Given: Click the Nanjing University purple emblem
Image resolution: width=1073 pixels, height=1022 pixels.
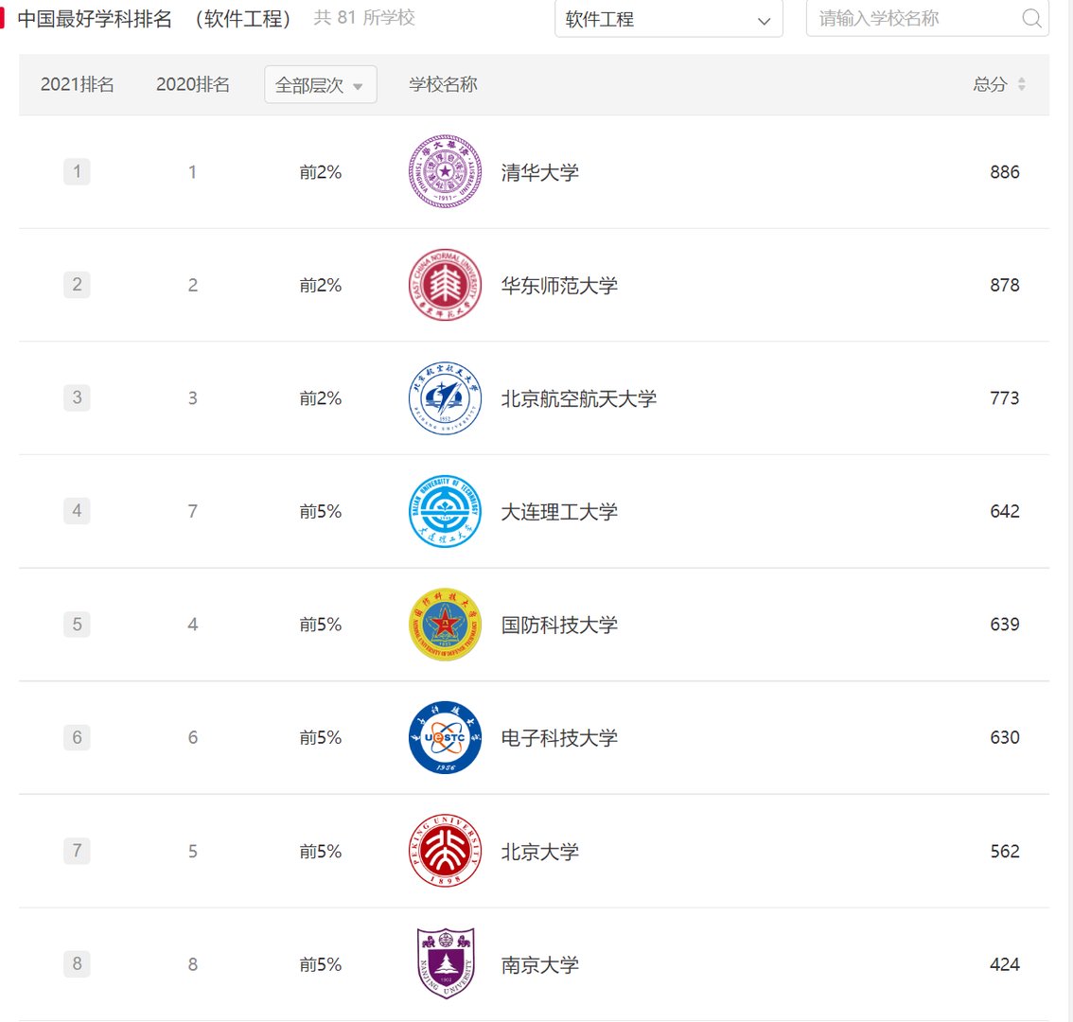Looking at the screenshot, I should 445,964.
